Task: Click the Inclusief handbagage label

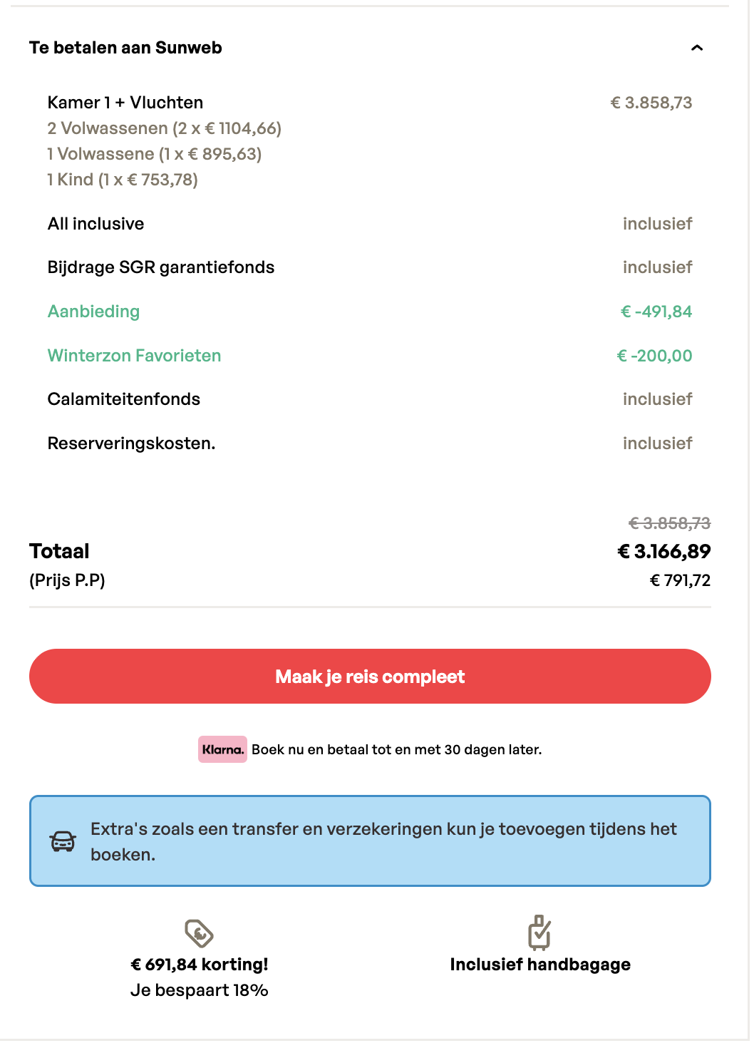Action: (540, 965)
